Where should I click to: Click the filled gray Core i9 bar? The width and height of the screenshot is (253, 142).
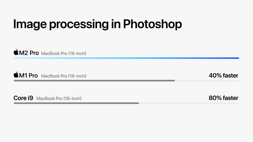[x=76, y=103]
